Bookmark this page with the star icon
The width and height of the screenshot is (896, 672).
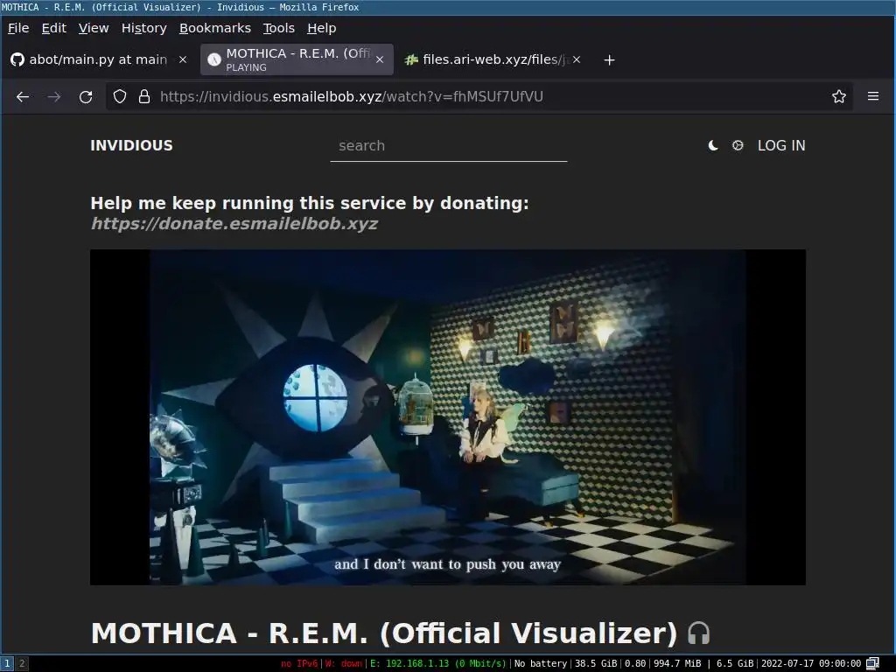coord(839,96)
